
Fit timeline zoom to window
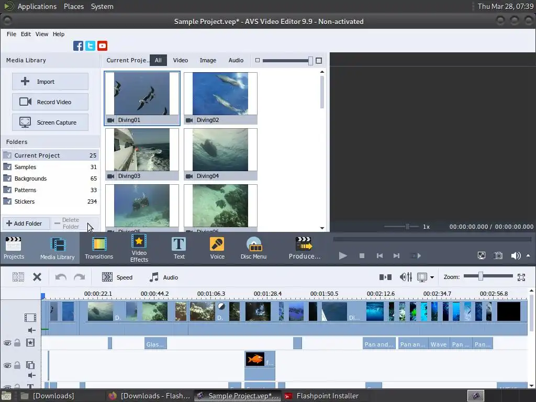click(521, 277)
